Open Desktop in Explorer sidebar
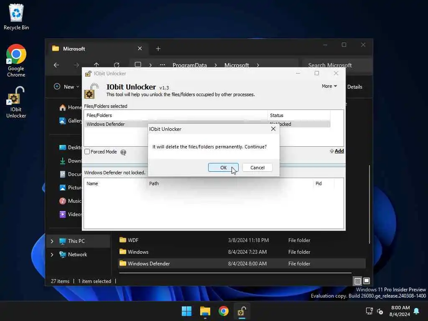428x321 pixels. (x=70, y=148)
